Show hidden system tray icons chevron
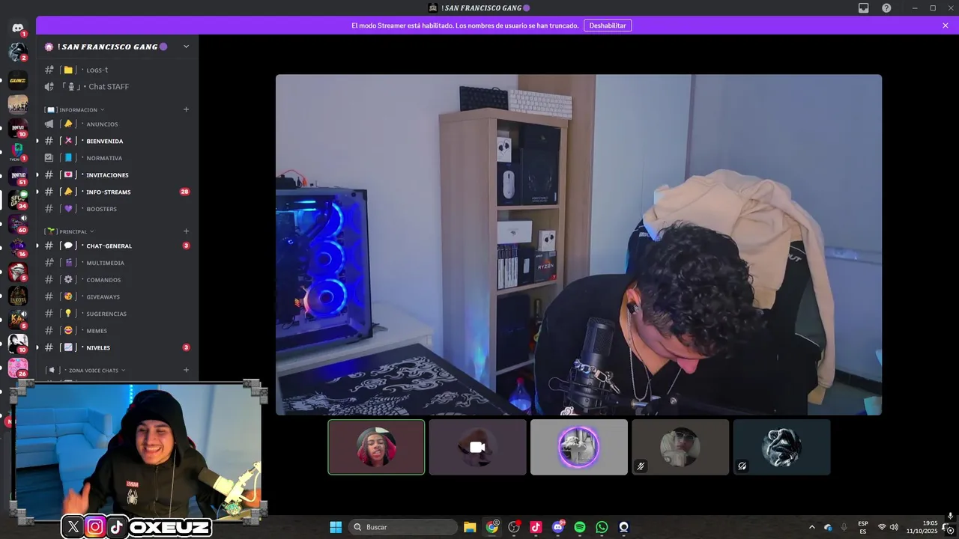The height and width of the screenshot is (539, 959). [811, 527]
